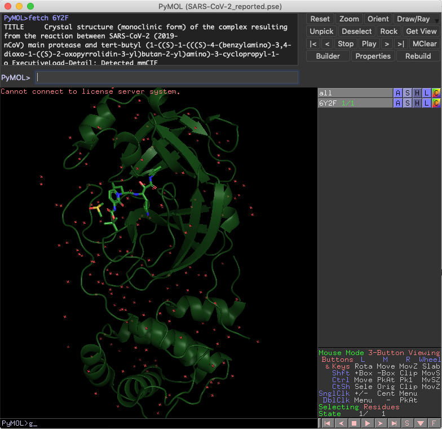Jump to last frame with >| button
This screenshot has width=442, height=429.
pyautogui.click(x=401, y=44)
